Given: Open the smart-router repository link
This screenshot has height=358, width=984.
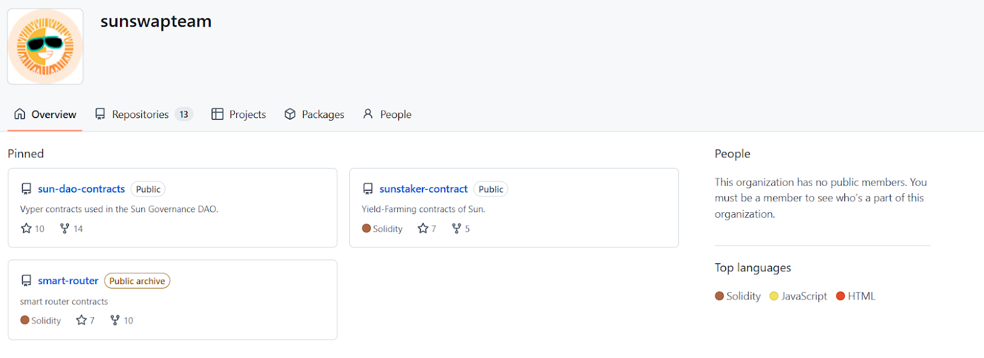Looking at the screenshot, I should coord(68,280).
